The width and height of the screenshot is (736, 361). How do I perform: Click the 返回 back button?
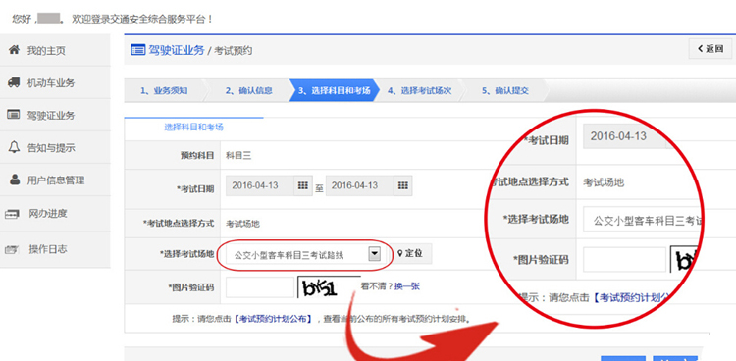coord(710,48)
